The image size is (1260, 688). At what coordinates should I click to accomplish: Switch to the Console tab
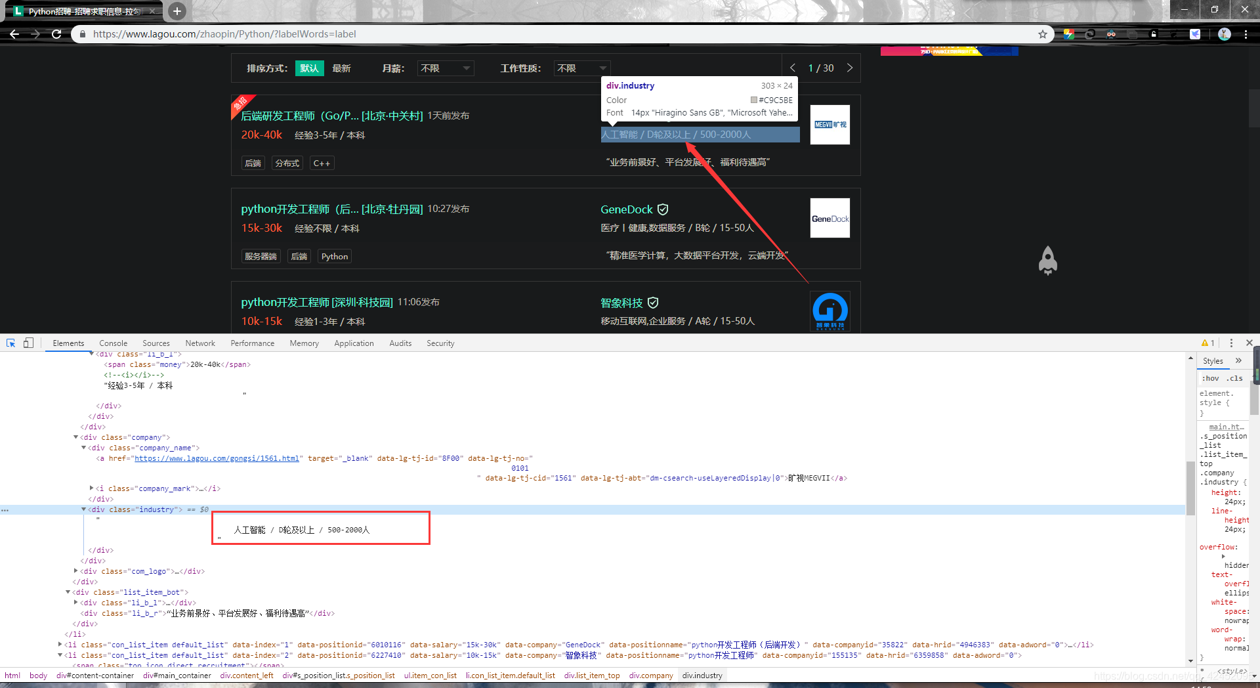(113, 343)
